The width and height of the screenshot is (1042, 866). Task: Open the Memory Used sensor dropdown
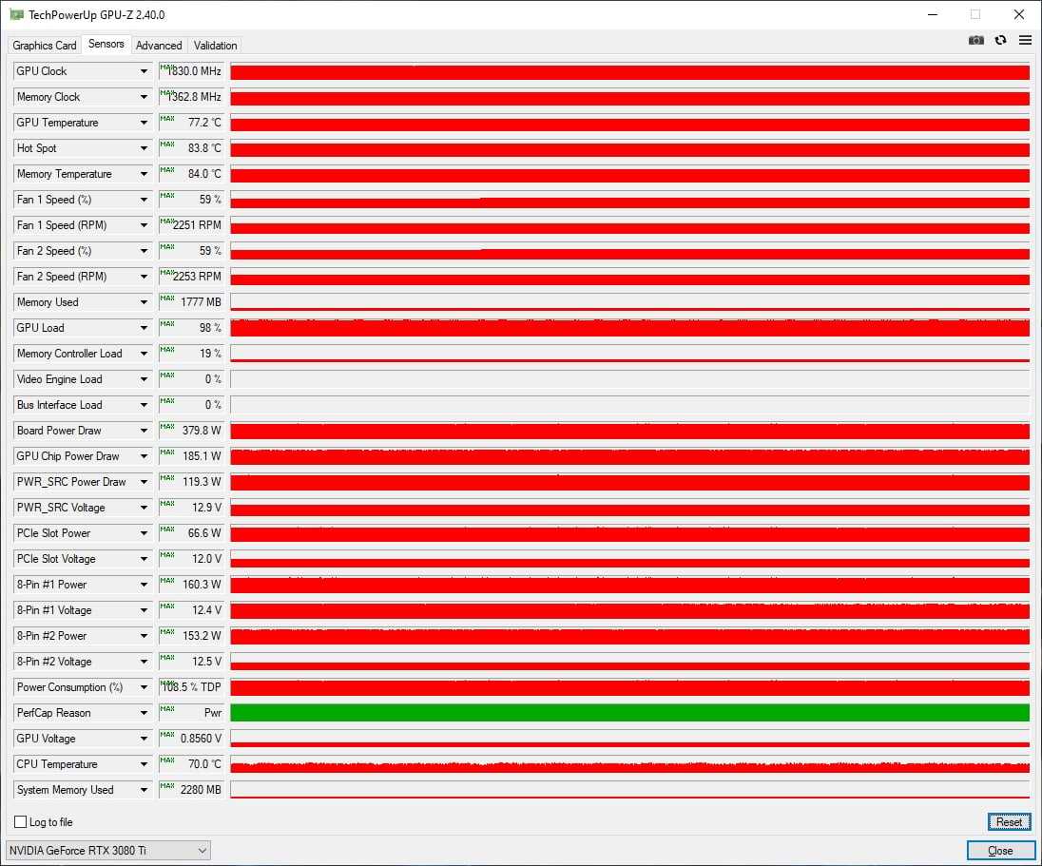144,302
